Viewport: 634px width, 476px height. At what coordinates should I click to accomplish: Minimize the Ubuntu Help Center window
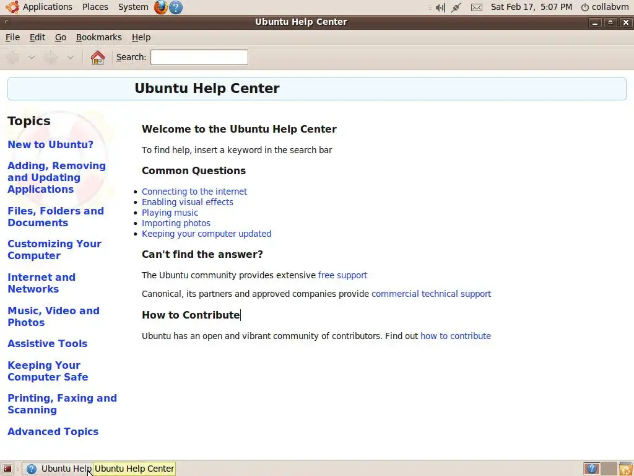pyautogui.click(x=595, y=22)
